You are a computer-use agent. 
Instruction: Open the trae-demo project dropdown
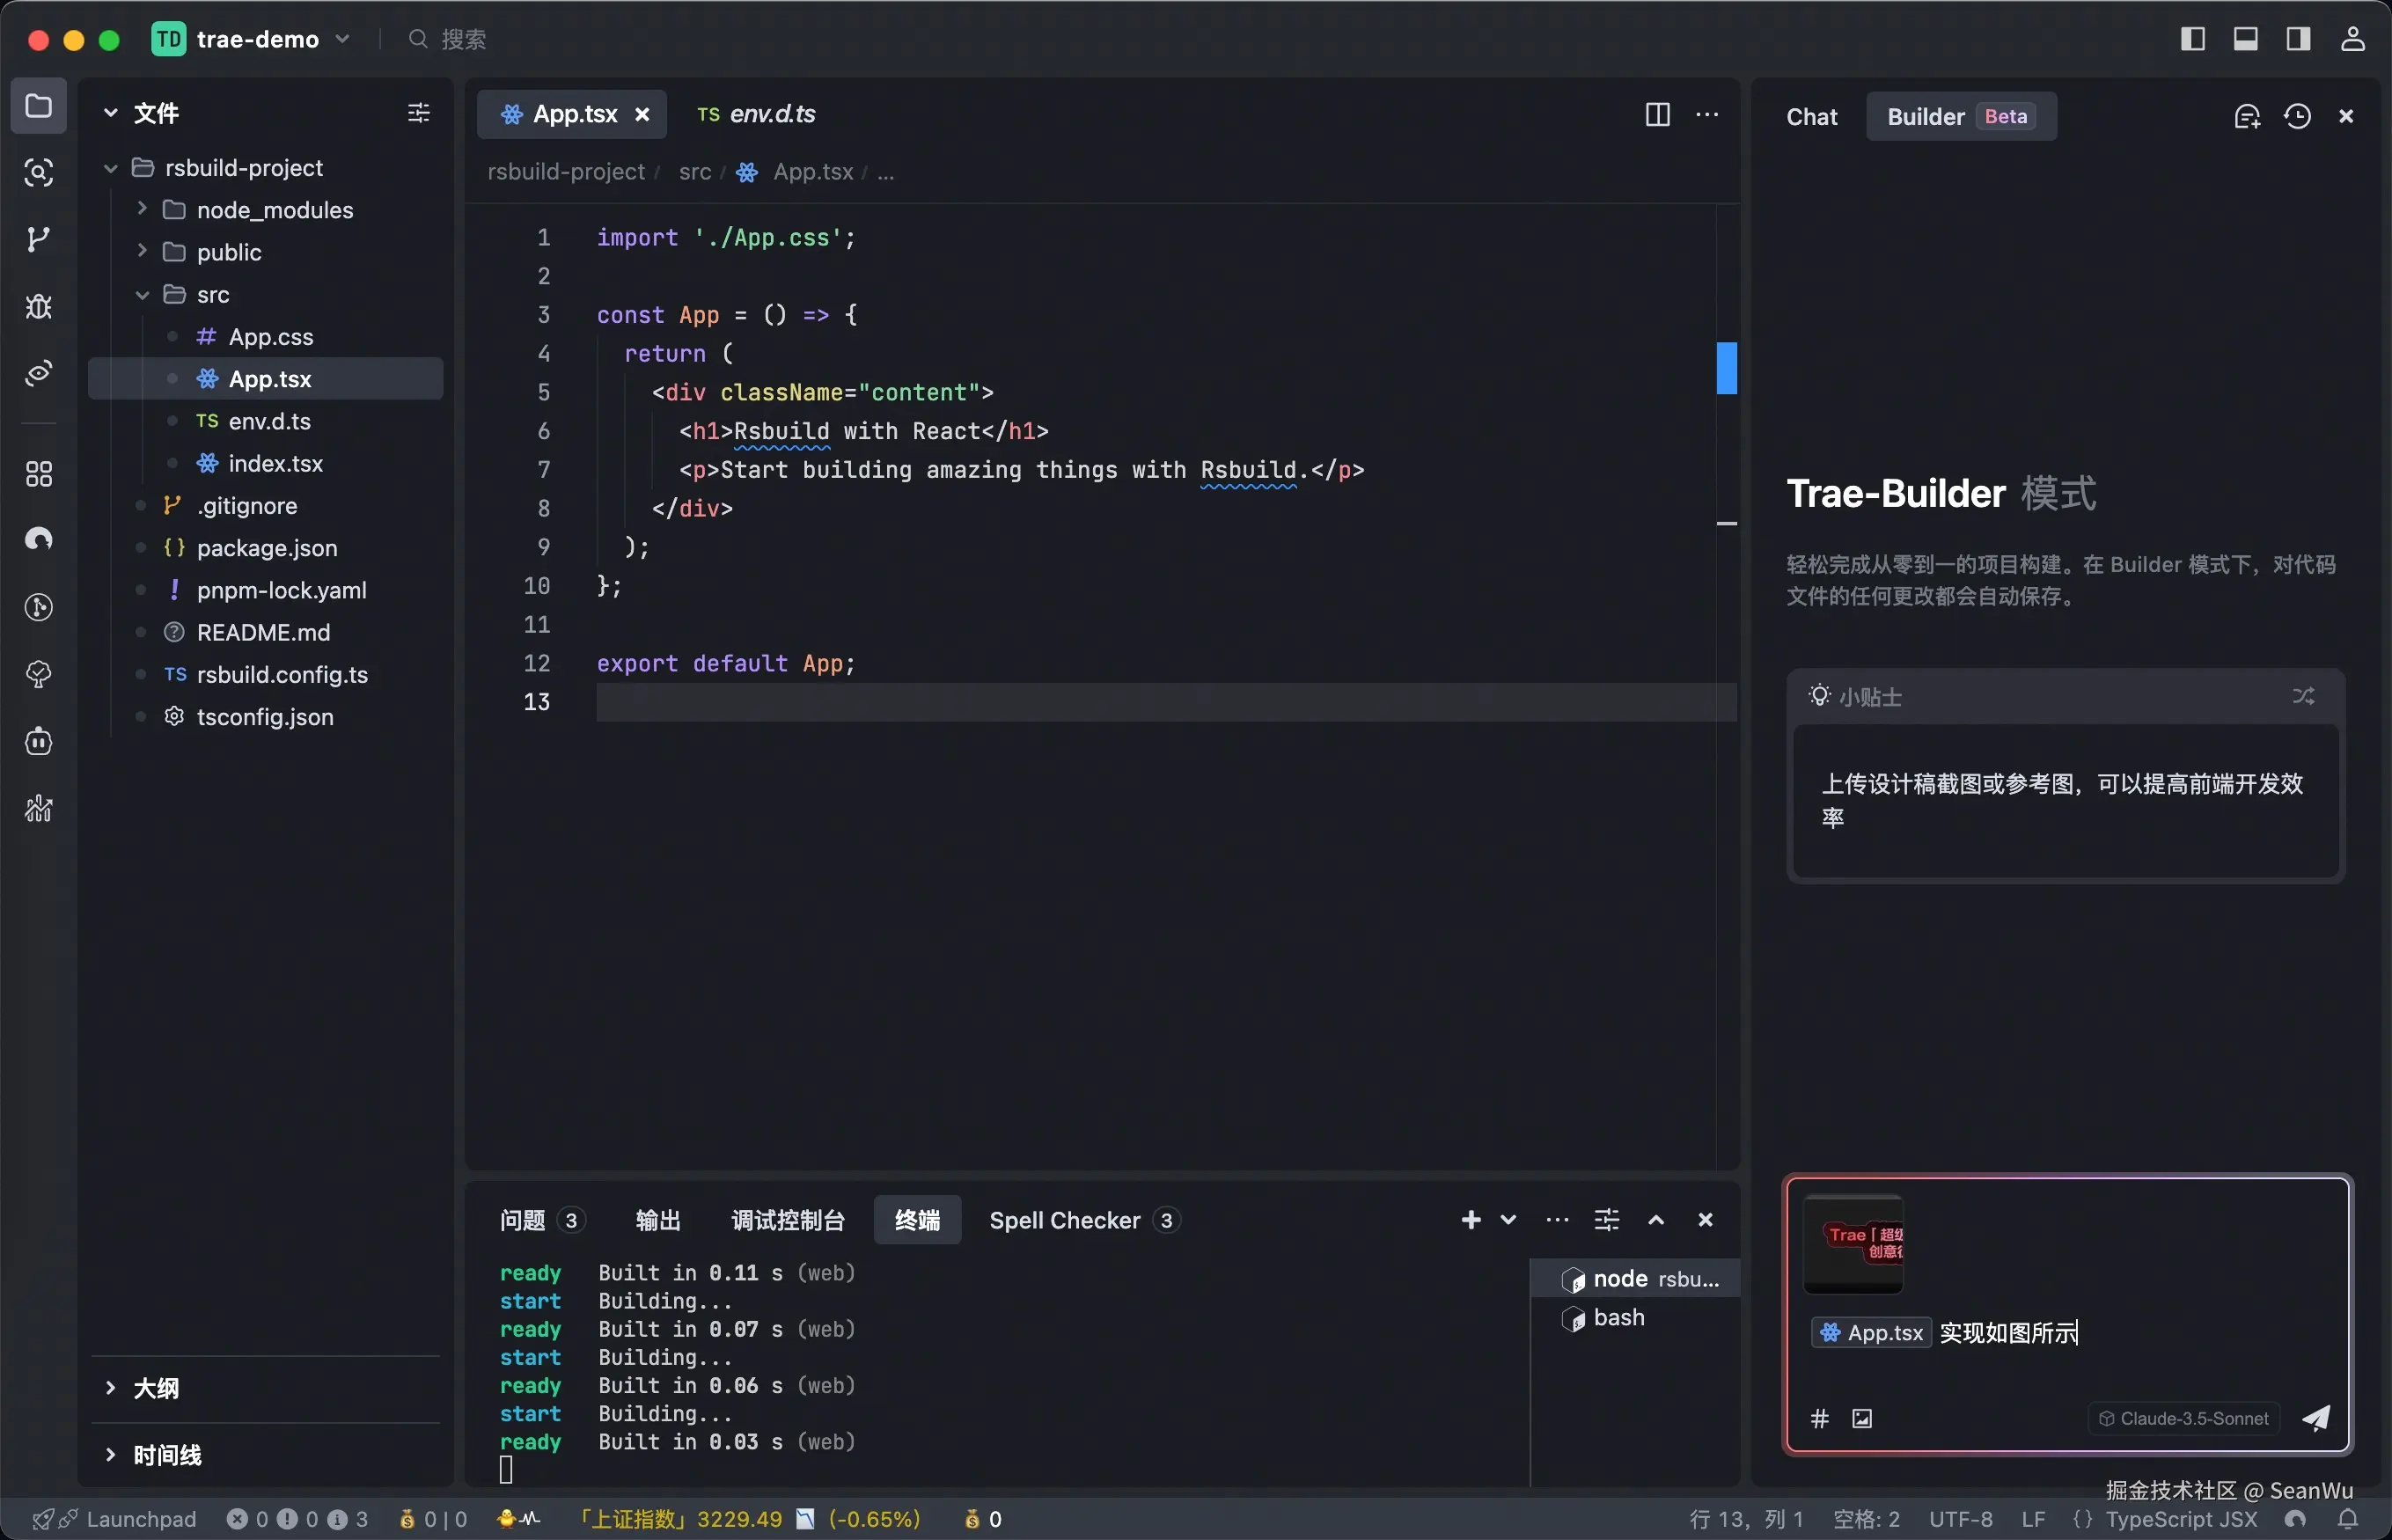tap(258, 39)
